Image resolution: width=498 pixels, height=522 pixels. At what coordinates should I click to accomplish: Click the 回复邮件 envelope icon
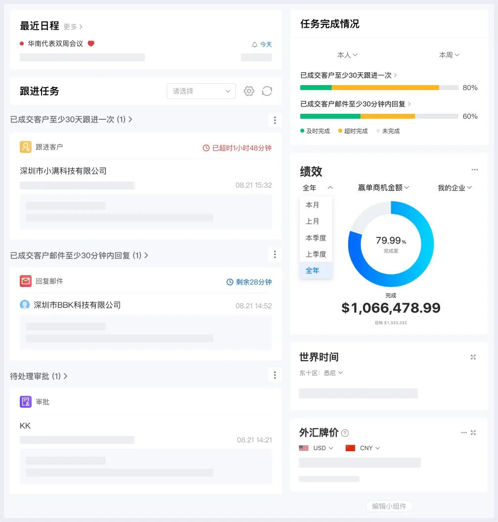[x=26, y=282]
